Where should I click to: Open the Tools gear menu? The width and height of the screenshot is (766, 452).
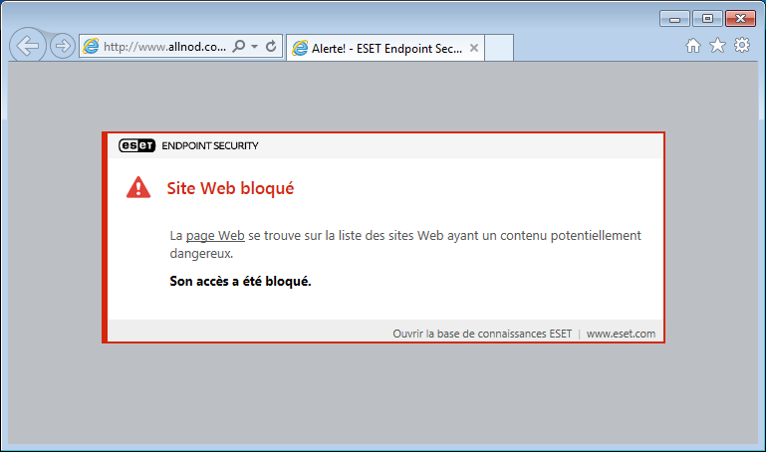click(742, 46)
